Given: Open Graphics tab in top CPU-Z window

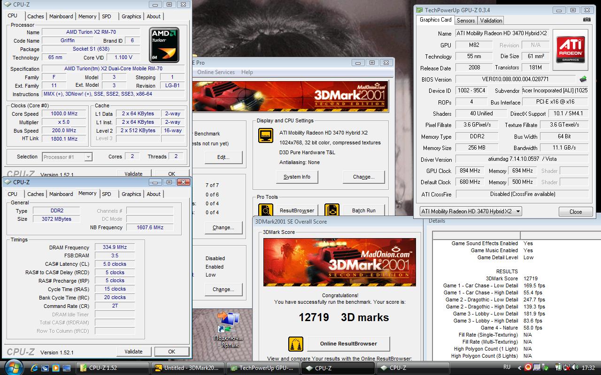Looking at the screenshot, I should click(131, 16).
